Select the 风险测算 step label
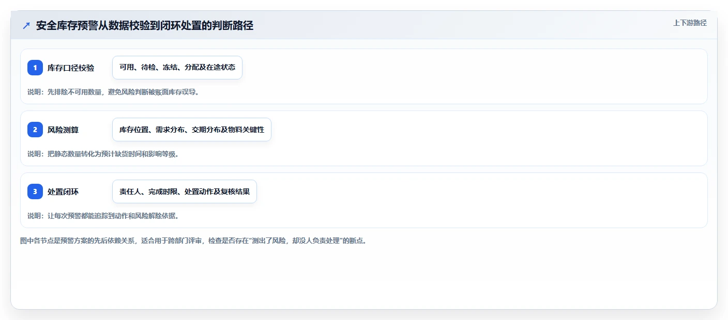Viewport: 728px width, 320px height. (x=63, y=130)
